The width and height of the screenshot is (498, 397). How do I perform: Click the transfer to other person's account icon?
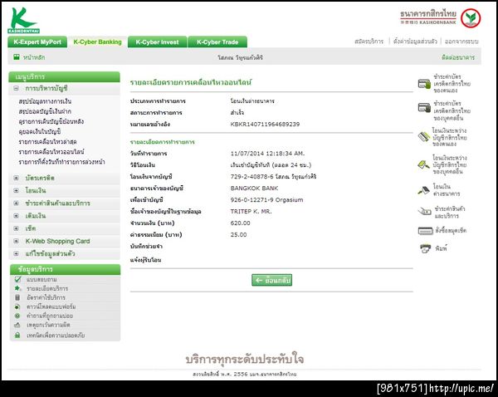click(x=423, y=164)
